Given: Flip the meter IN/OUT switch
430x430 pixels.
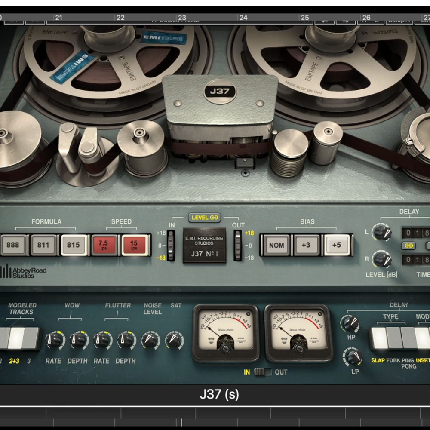Looking at the screenshot, I should 263,372.
